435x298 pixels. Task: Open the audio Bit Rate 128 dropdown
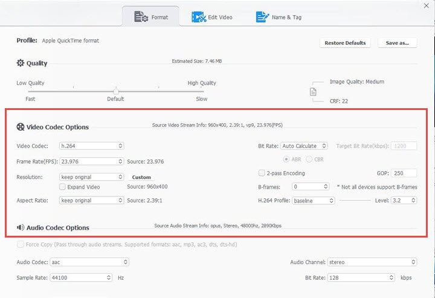(x=361, y=277)
